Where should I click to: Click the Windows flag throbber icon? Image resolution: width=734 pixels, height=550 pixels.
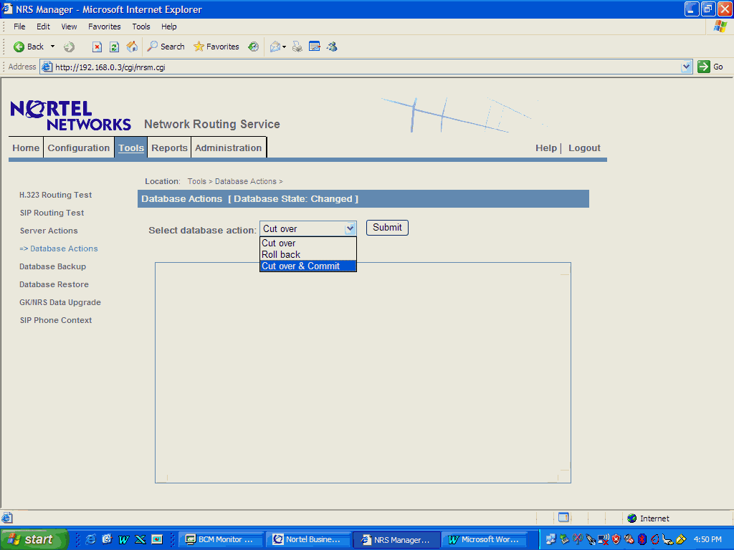click(x=720, y=26)
